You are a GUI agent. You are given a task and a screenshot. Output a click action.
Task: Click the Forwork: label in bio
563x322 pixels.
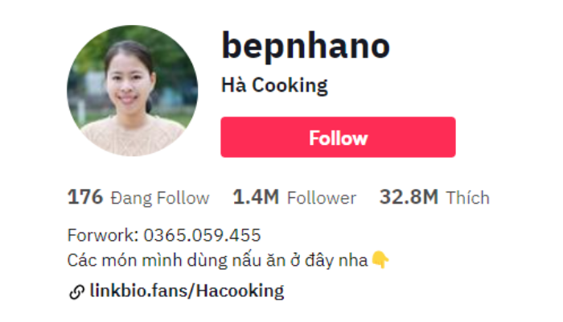tap(103, 235)
